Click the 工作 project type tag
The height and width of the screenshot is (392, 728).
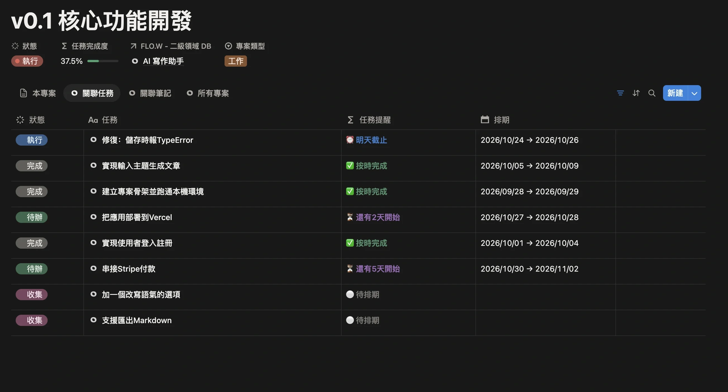pos(235,61)
